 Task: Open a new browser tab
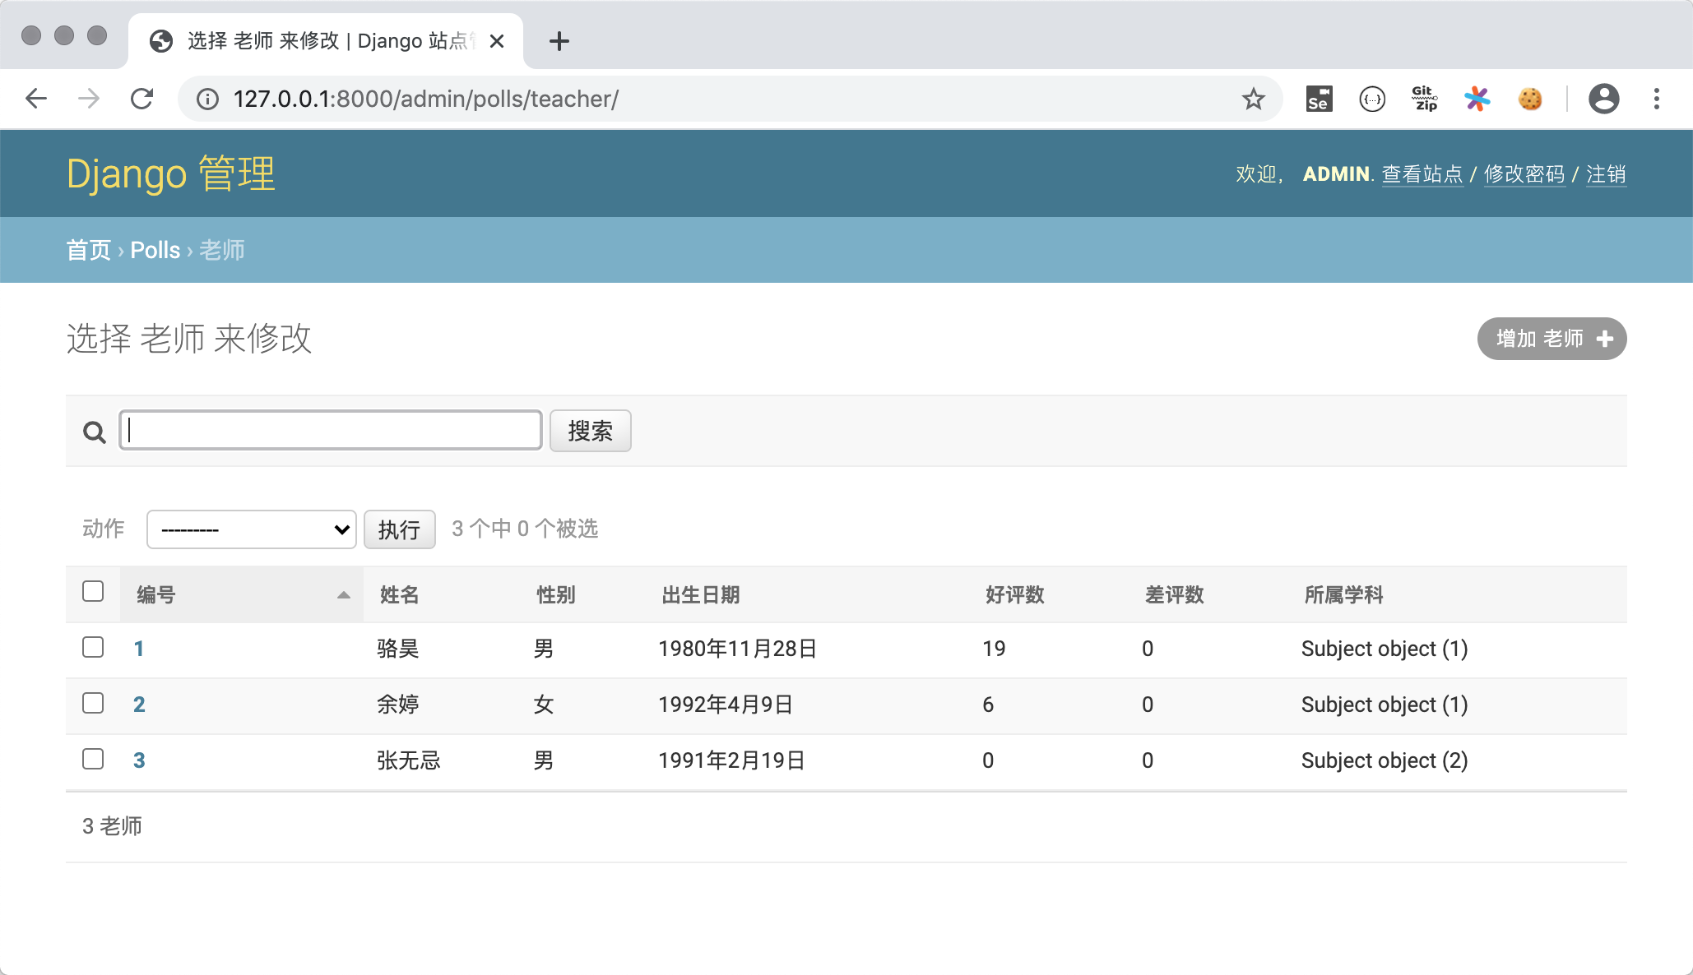tap(559, 41)
